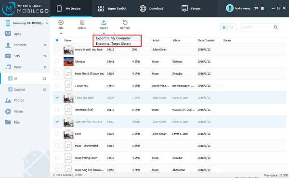Image resolution: width=289 pixels, height=178 pixels.
Task: Sort by Status column header
Action: 227,40
